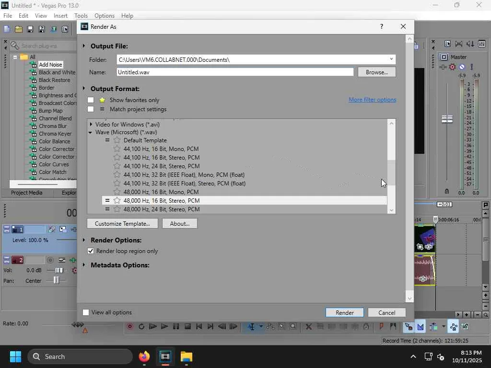Image resolution: width=491 pixels, height=368 pixels.
Task: Toggle Ignore Event Grouping icon
Action: click(x=465, y=327)
